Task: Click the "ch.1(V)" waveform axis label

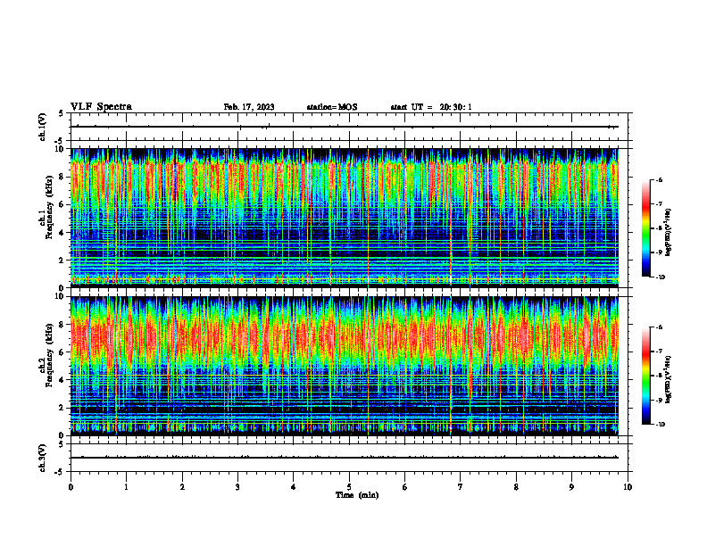Action: (42, 127)
